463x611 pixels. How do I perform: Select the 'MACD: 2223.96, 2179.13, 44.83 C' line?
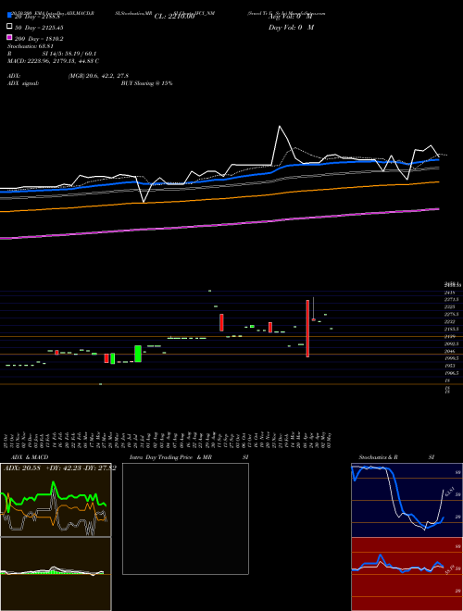(53, 61)
